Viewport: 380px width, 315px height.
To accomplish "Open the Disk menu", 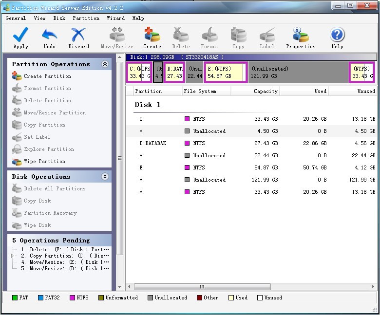I will pos(59,18).
